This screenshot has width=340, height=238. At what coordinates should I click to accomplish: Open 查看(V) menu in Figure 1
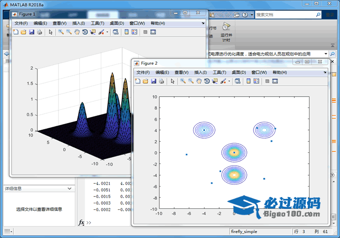59,23
